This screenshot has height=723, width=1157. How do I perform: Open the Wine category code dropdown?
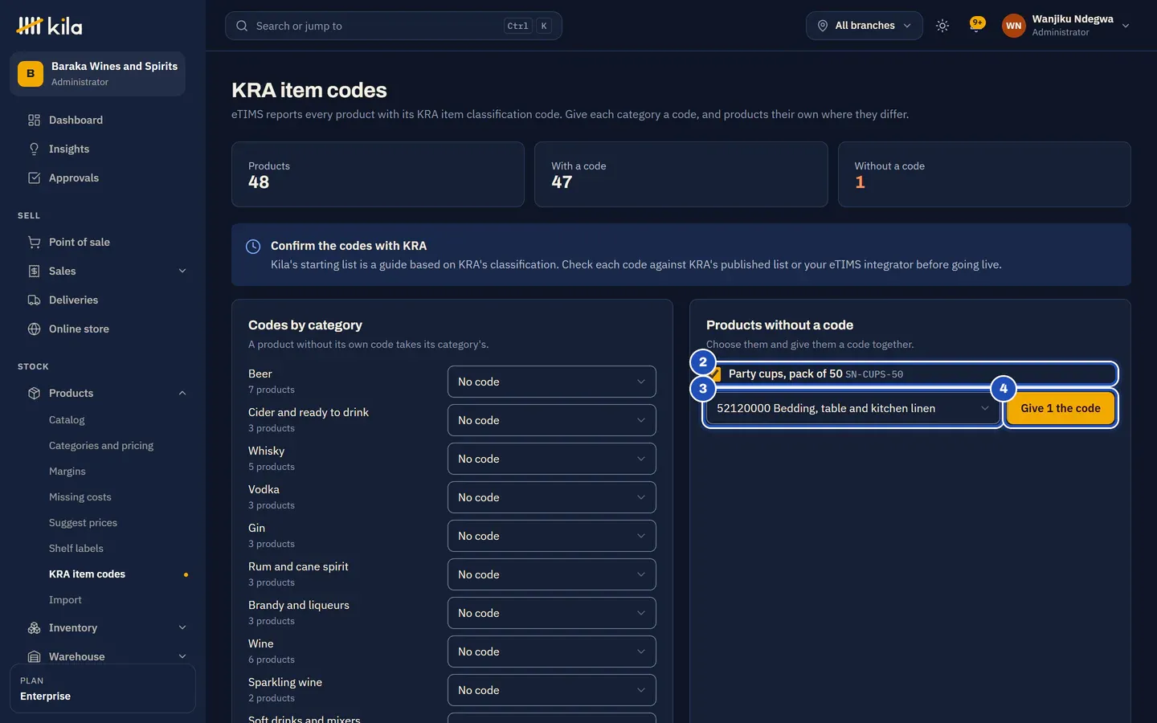(x=552, y=652)
